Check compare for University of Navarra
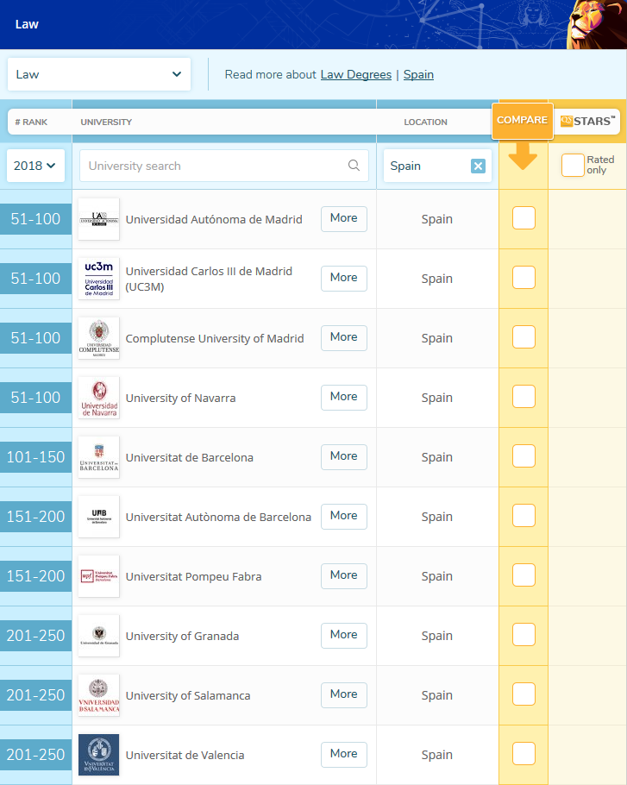The height and width of the screenshot is (785, 627). [x=524, y=397]
